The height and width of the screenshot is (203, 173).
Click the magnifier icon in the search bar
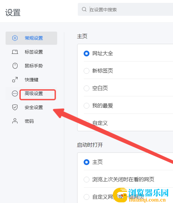[84, 9]
